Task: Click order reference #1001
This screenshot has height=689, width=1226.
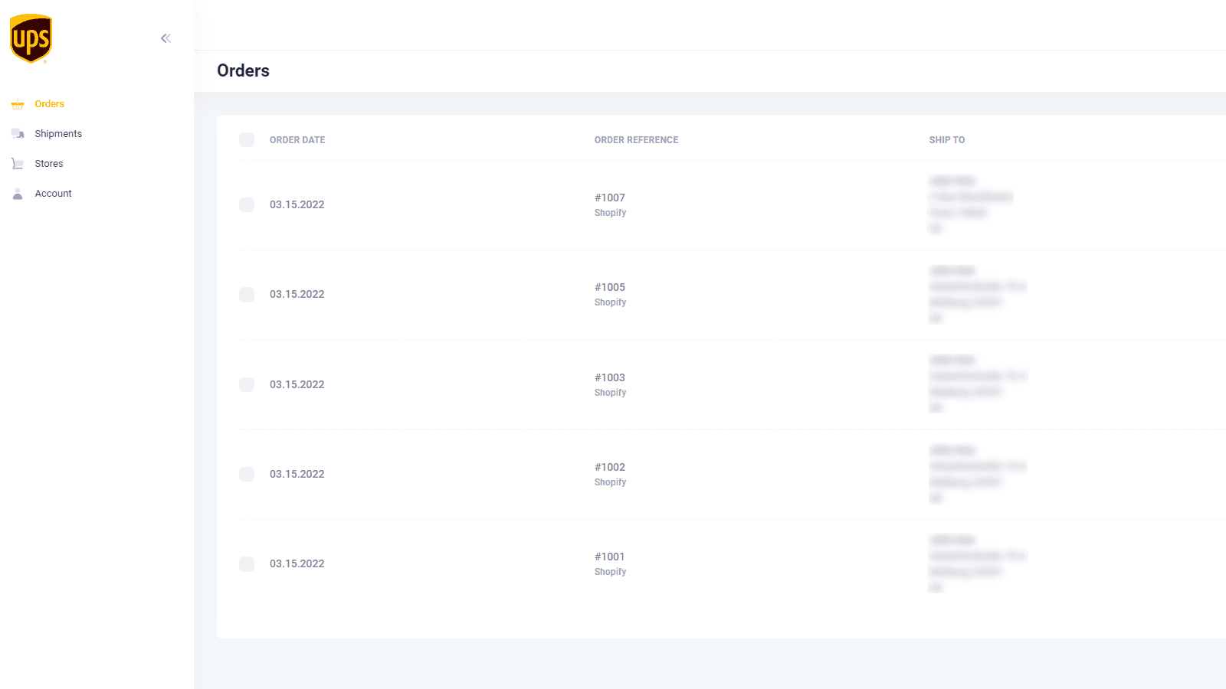Action: 610,557
